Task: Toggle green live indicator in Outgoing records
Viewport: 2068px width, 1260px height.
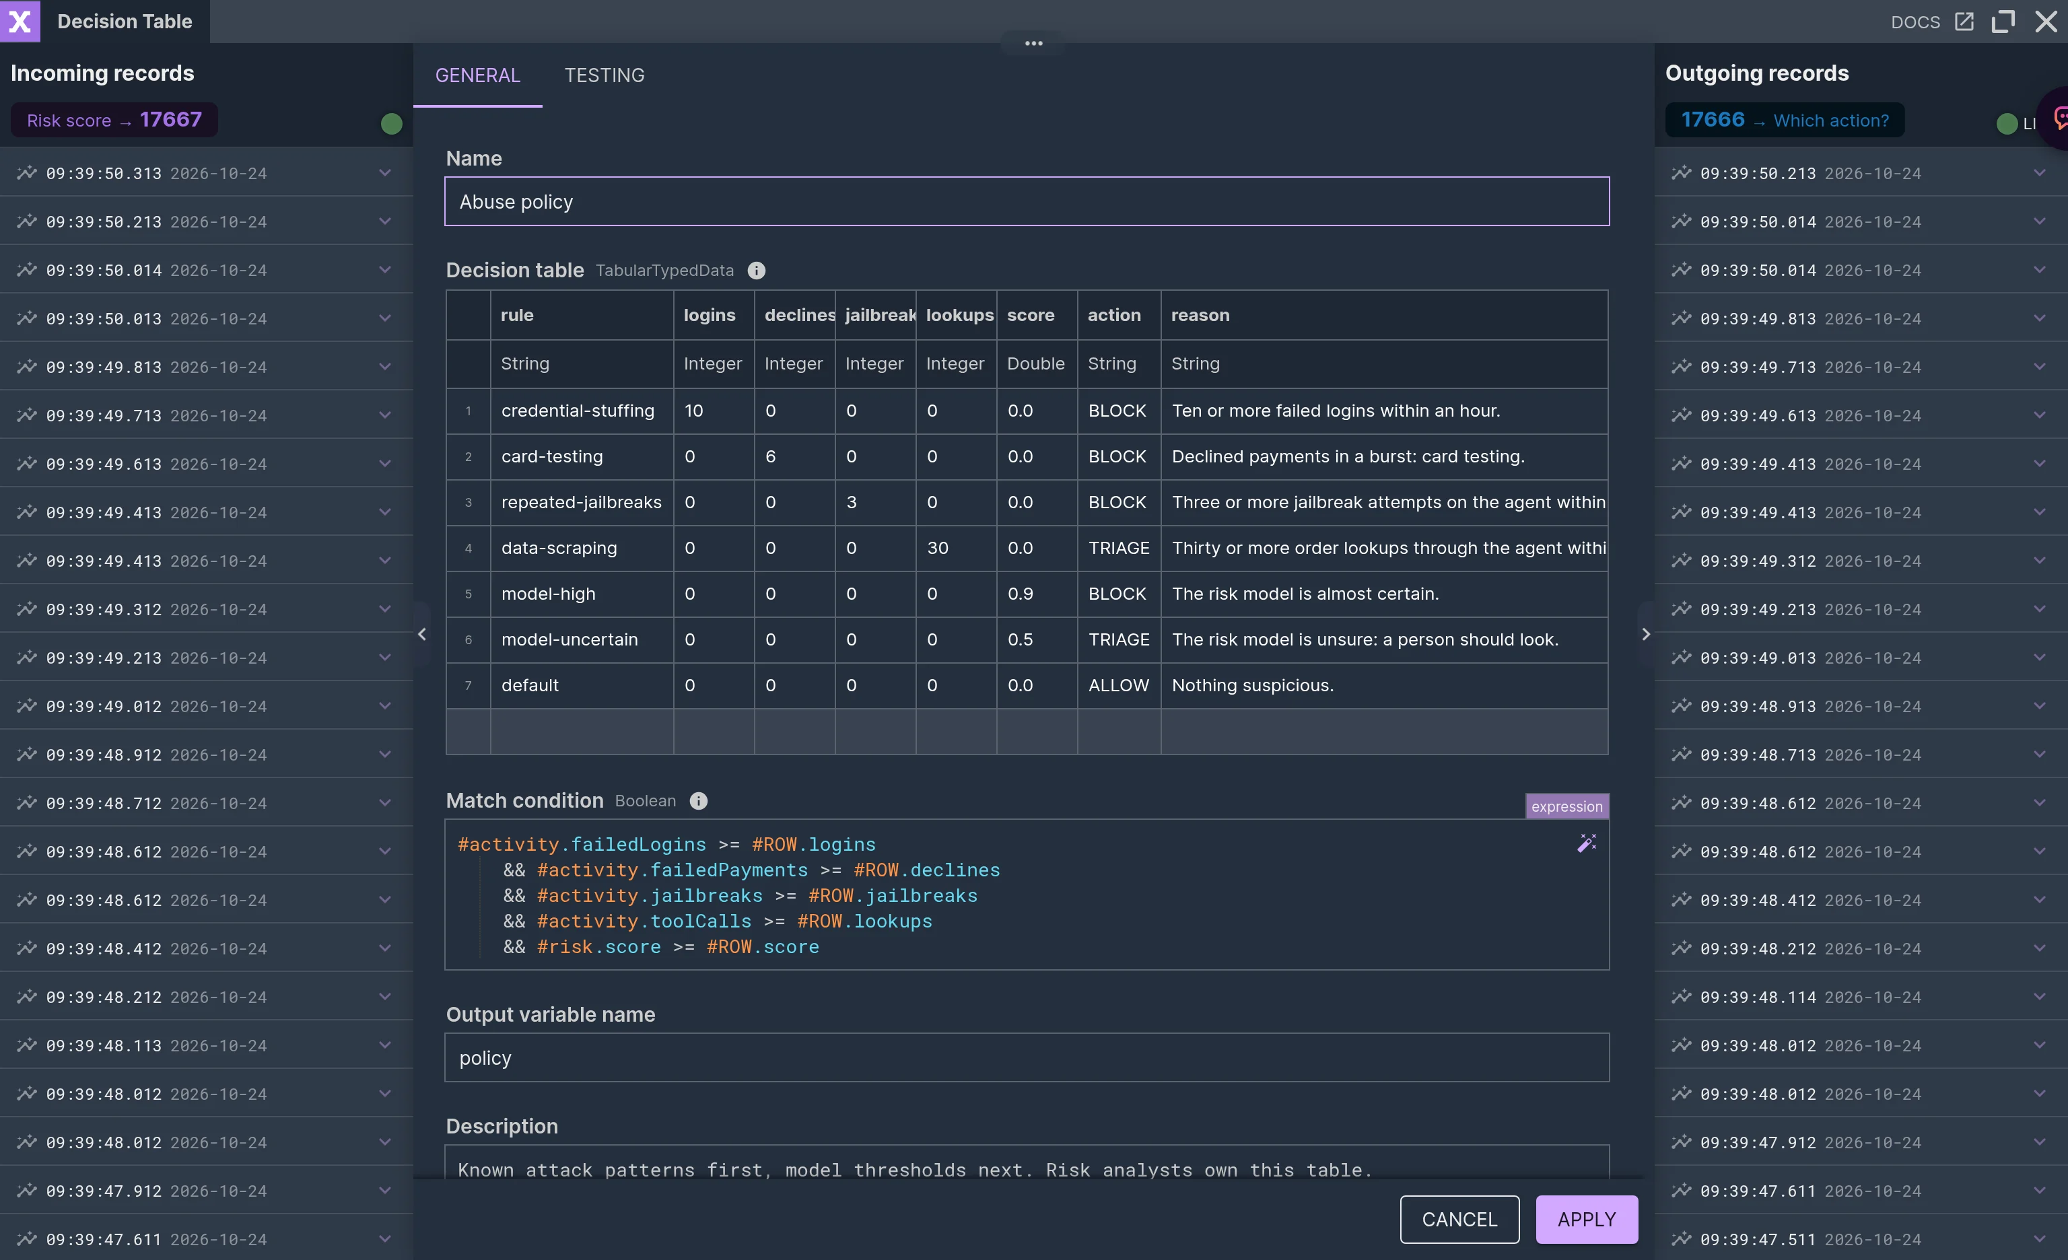Action: click(x=2007, y=124)
